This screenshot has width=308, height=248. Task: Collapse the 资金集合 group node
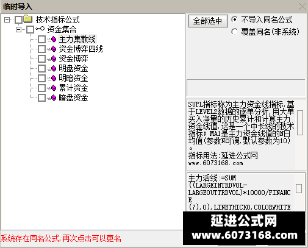[x=18, y=29]
